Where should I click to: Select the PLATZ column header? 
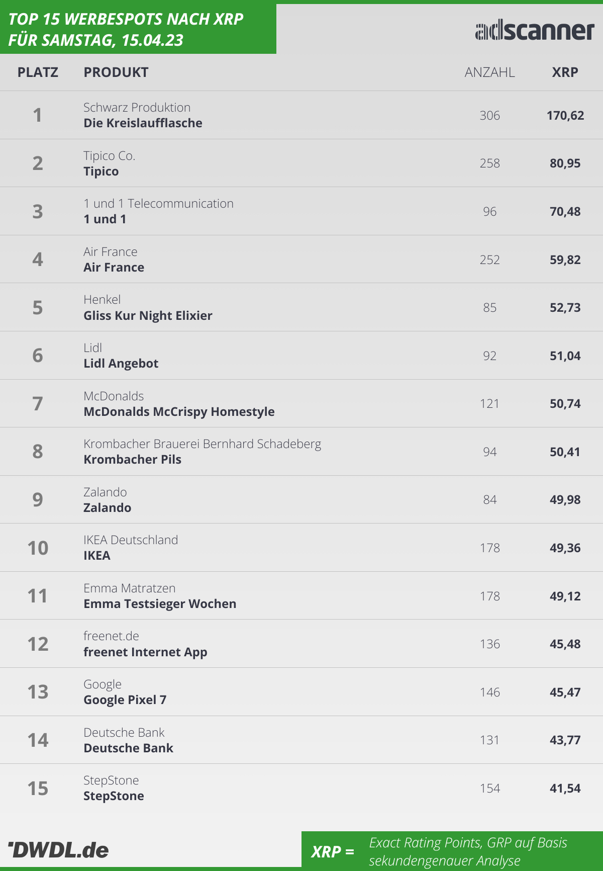38,72
